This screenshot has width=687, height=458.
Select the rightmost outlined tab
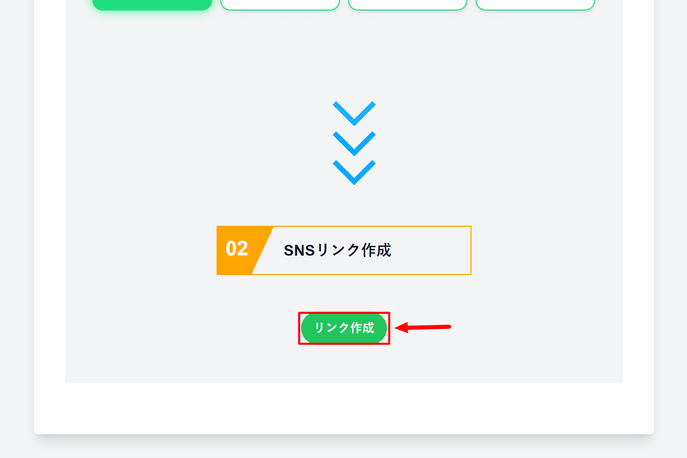[535, 4]
